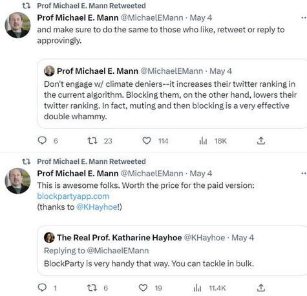
Task: Open Michael Mann's avatar on second tweet
Action: [17, 181]
